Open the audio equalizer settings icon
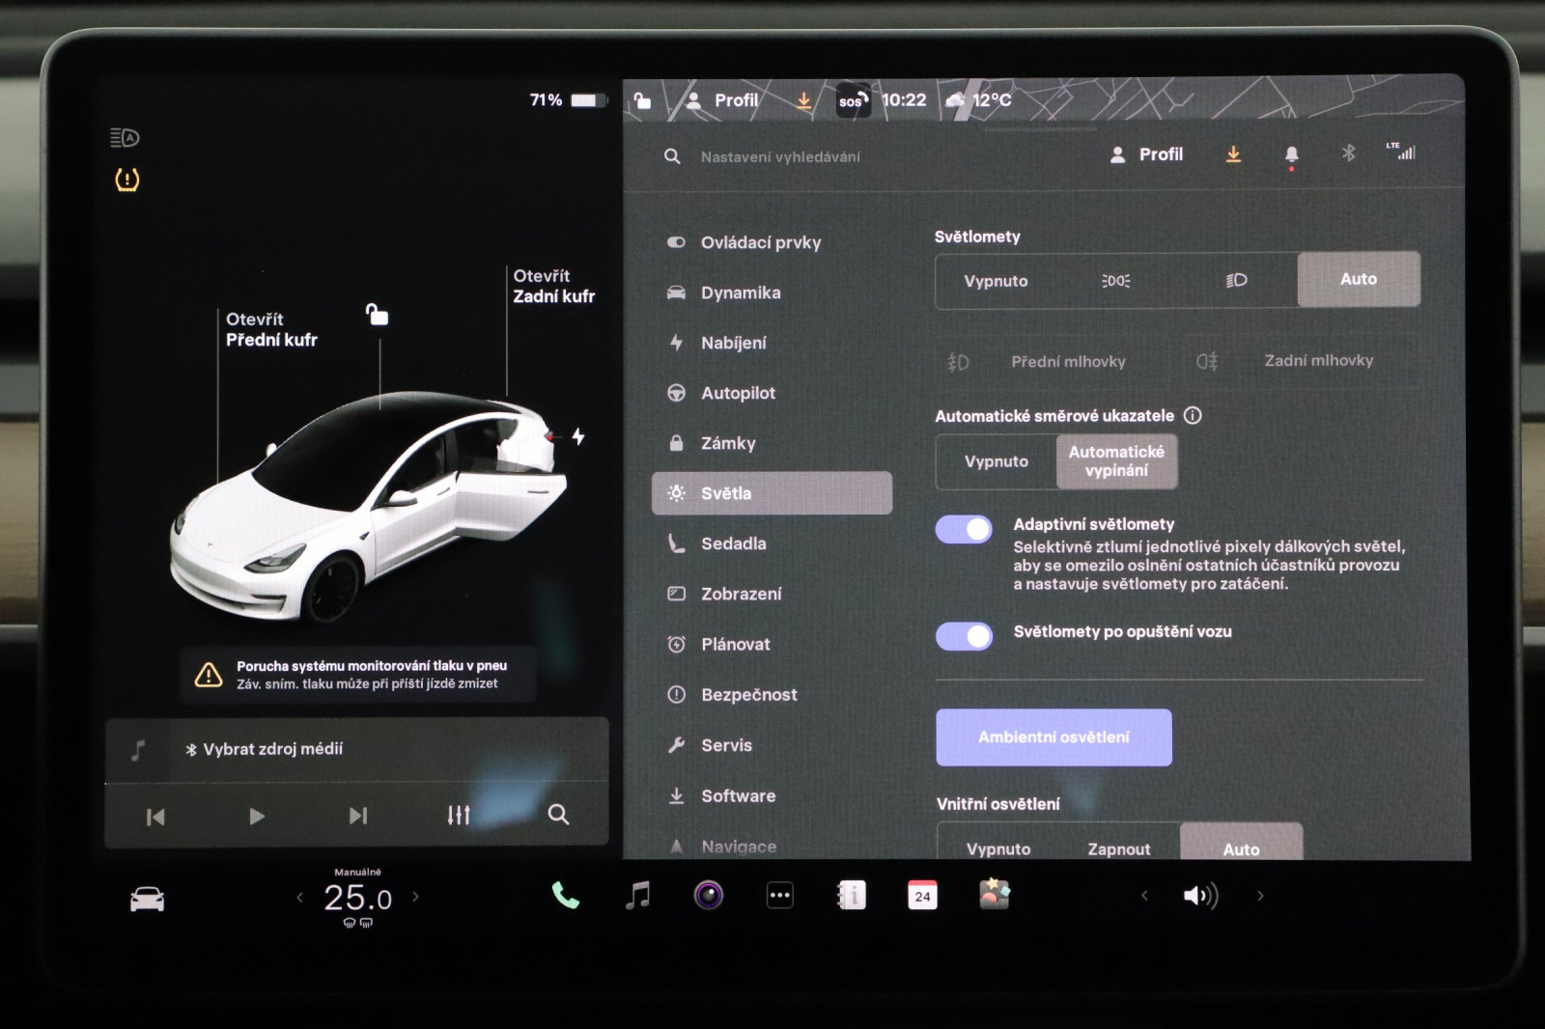1545x1029 pixels. click(x=459, y=816)
